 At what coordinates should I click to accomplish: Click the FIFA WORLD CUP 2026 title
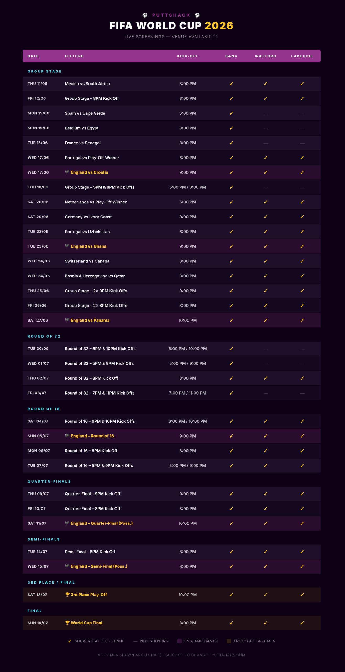click(x=171, y=26)
